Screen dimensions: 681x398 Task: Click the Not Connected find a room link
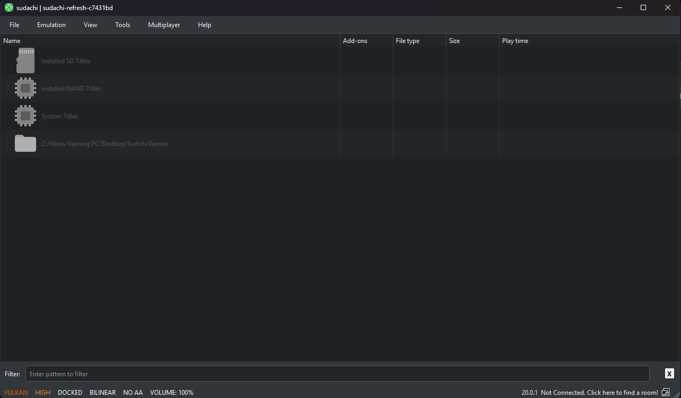click(599, 393)
